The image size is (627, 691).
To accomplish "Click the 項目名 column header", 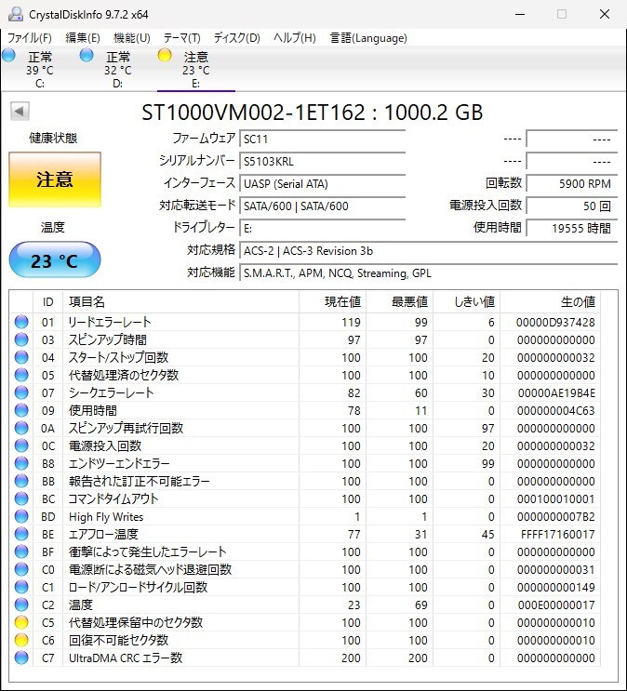I will point(180,302).
